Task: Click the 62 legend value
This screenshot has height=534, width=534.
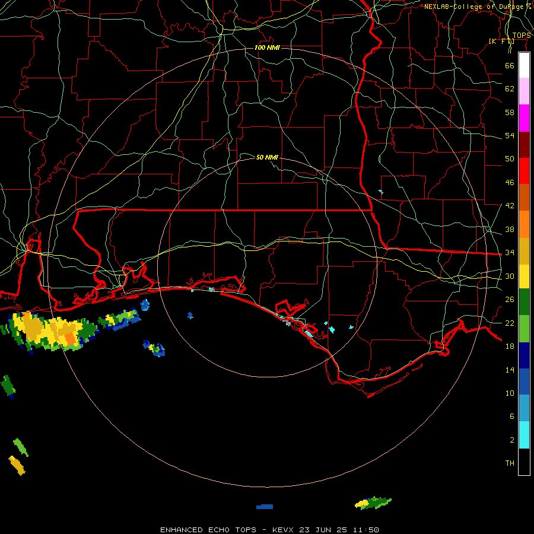Action: tap(510, 89)
